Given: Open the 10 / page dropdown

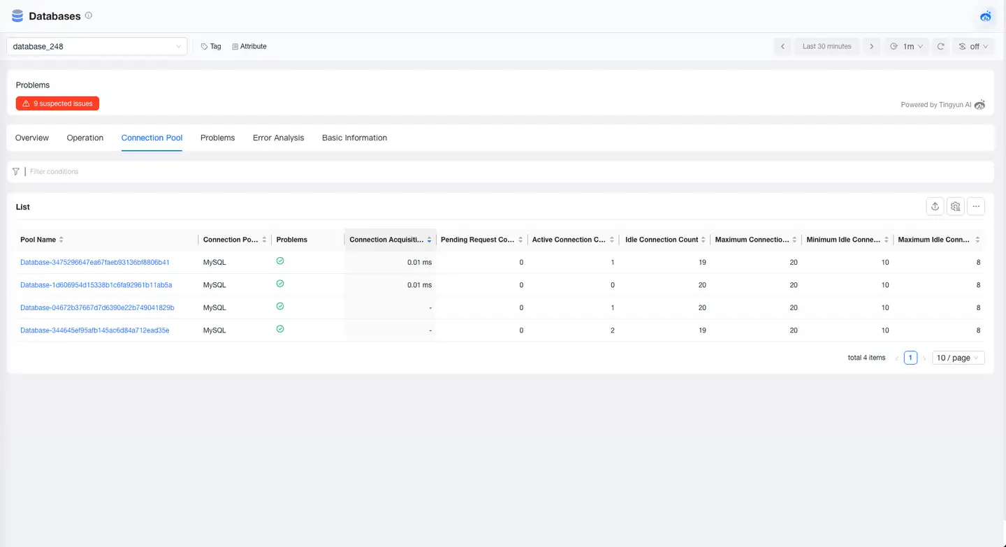Looking at the screenshot, I should (x=957, y=357).
